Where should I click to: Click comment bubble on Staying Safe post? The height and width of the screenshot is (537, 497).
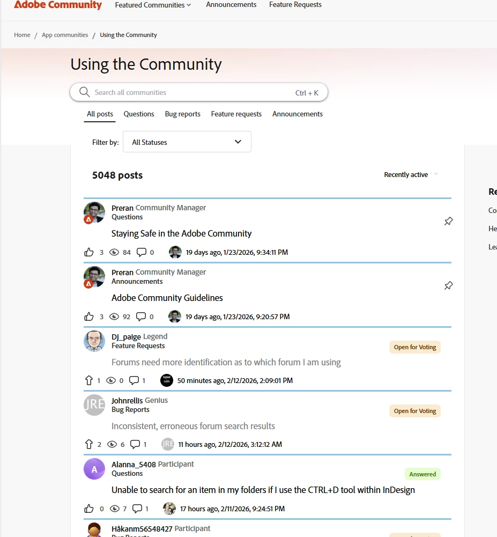click(142, 252)
